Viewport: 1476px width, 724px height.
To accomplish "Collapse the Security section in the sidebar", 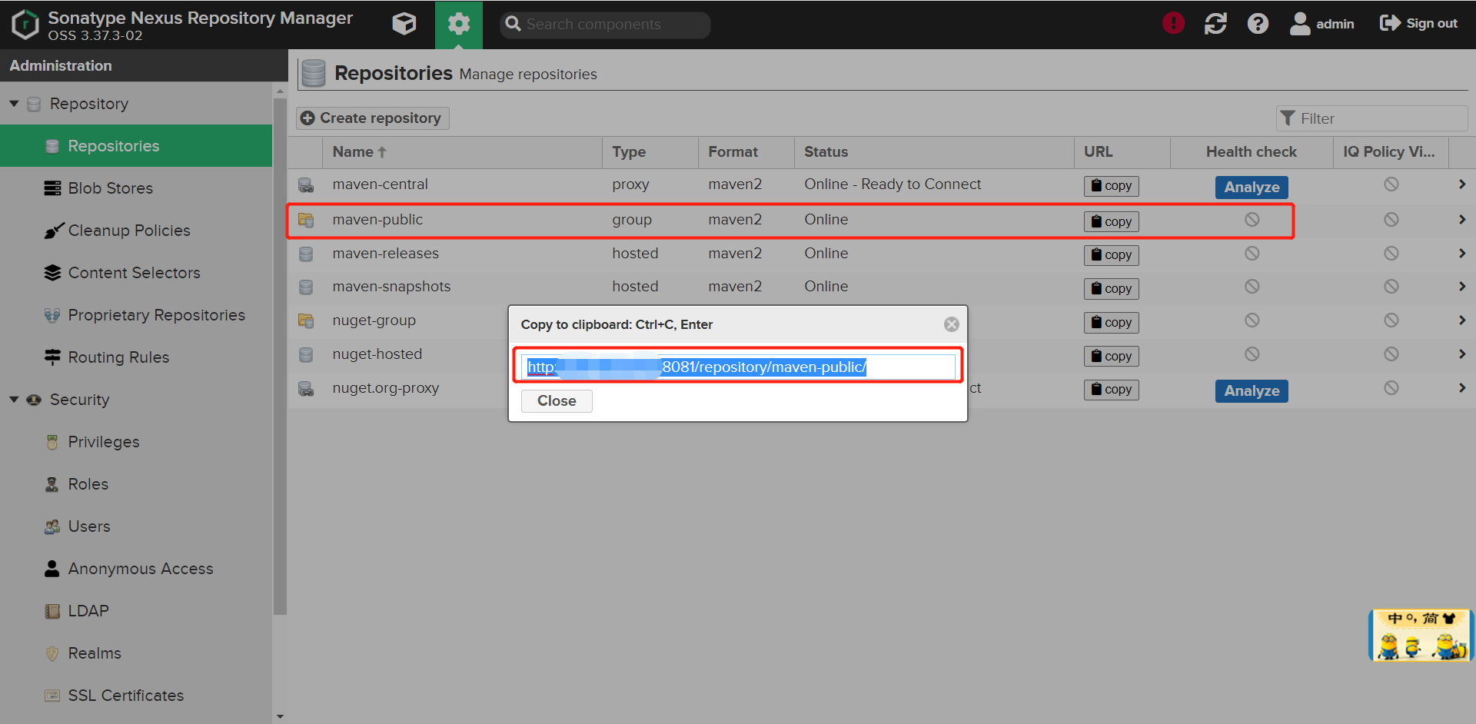I will 13,399.
